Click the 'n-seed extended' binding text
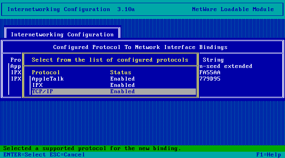Viewport: 285px width, 158px height. coord(226,66)
